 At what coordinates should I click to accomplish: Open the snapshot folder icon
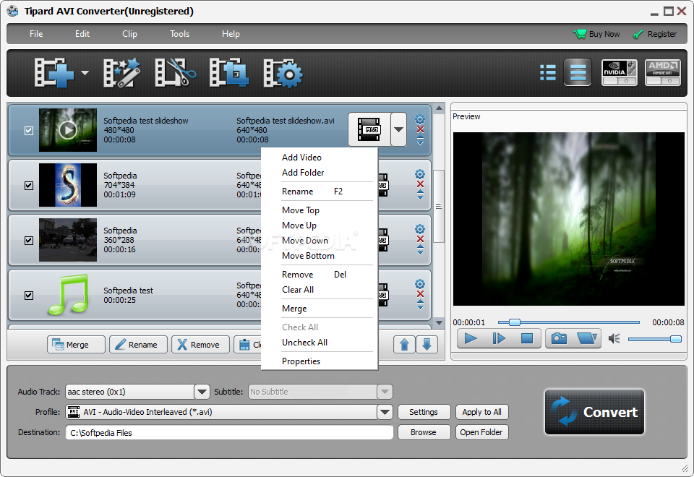pos(587,338)
